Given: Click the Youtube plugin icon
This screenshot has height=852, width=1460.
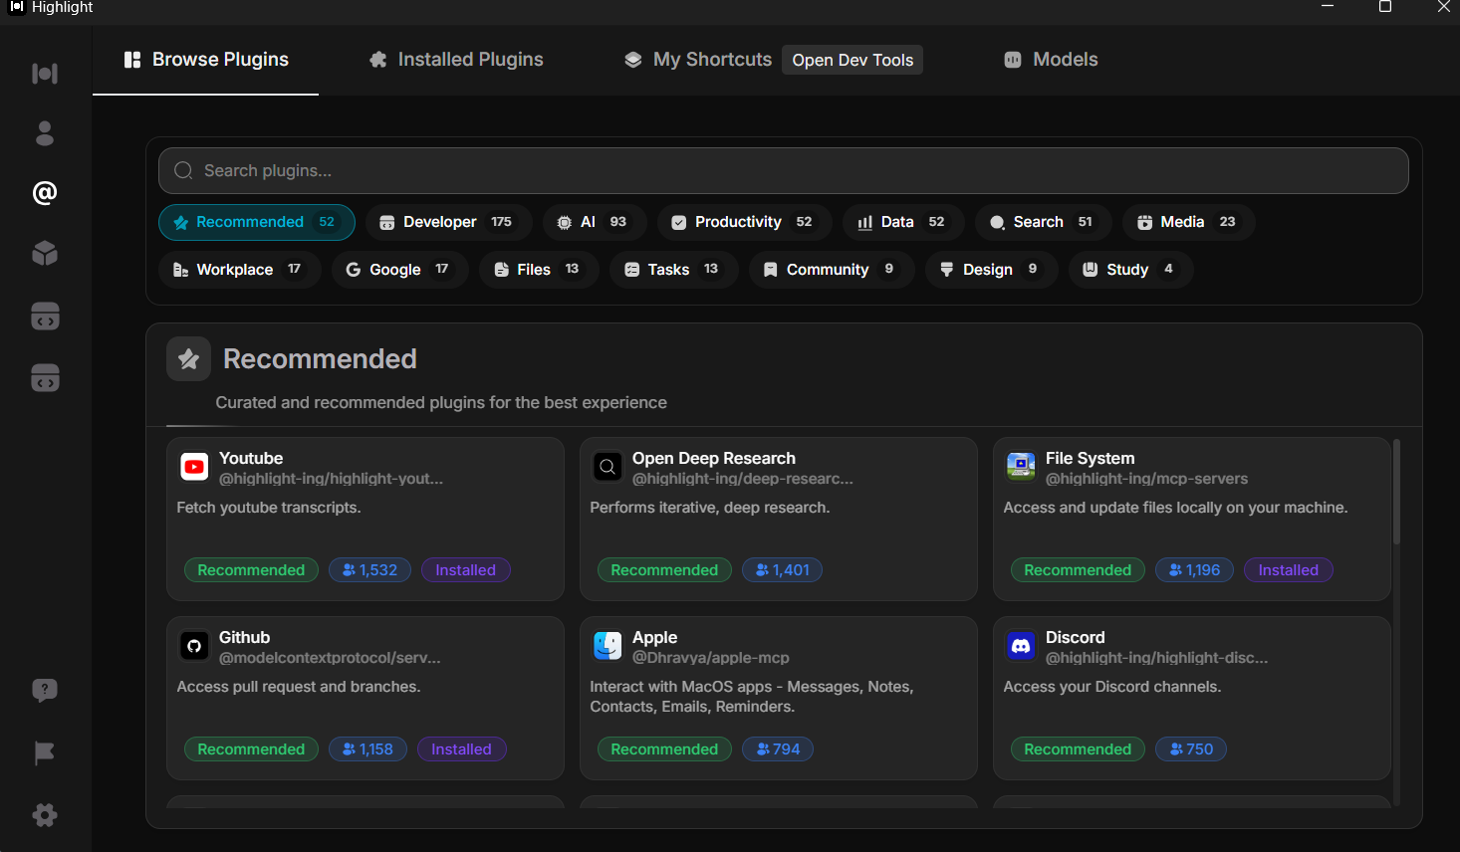Looking at the screenshot, I should point(194,467).
